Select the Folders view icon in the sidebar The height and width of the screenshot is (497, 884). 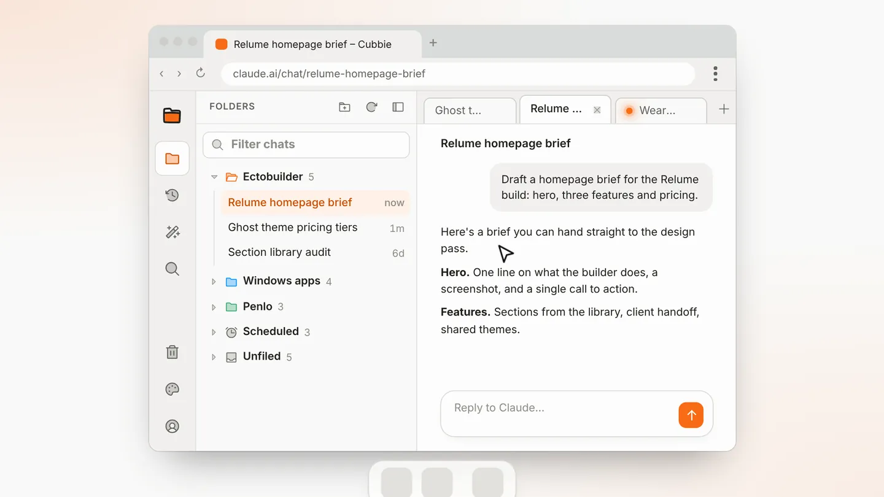coord(173,159)
